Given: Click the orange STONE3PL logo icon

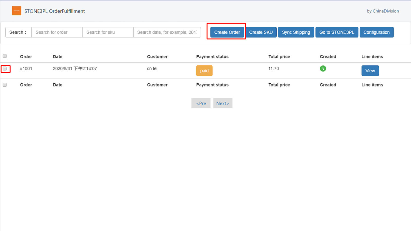Looking at the screenshot, I should point(17,11).
